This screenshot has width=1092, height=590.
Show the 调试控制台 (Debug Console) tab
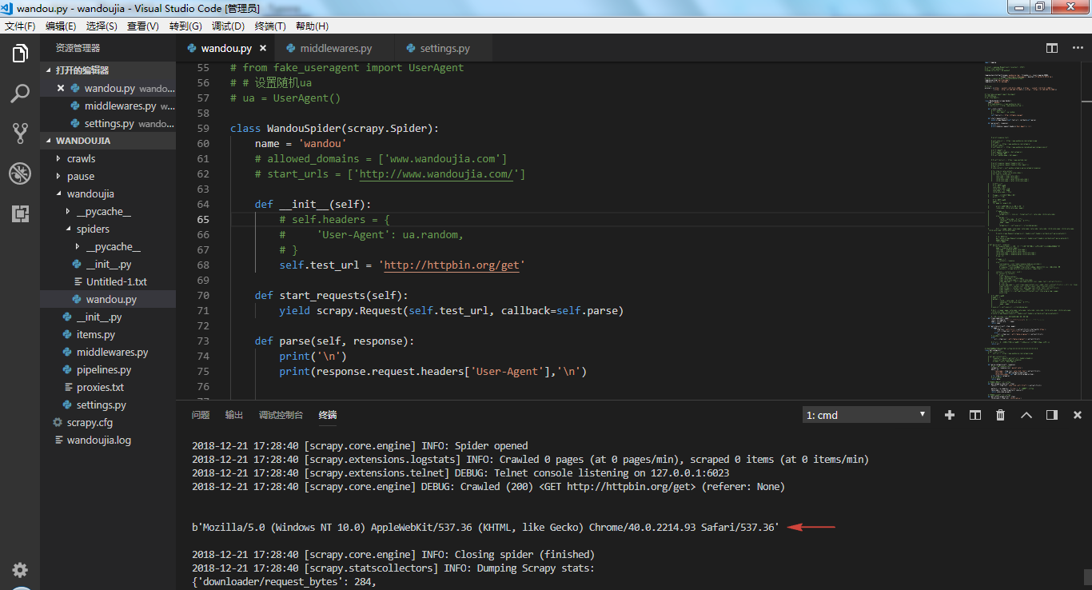(x=281, y=415)
